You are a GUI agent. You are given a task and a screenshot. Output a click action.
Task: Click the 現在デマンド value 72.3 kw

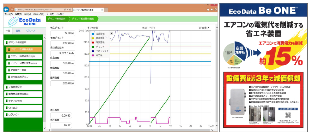63,33
